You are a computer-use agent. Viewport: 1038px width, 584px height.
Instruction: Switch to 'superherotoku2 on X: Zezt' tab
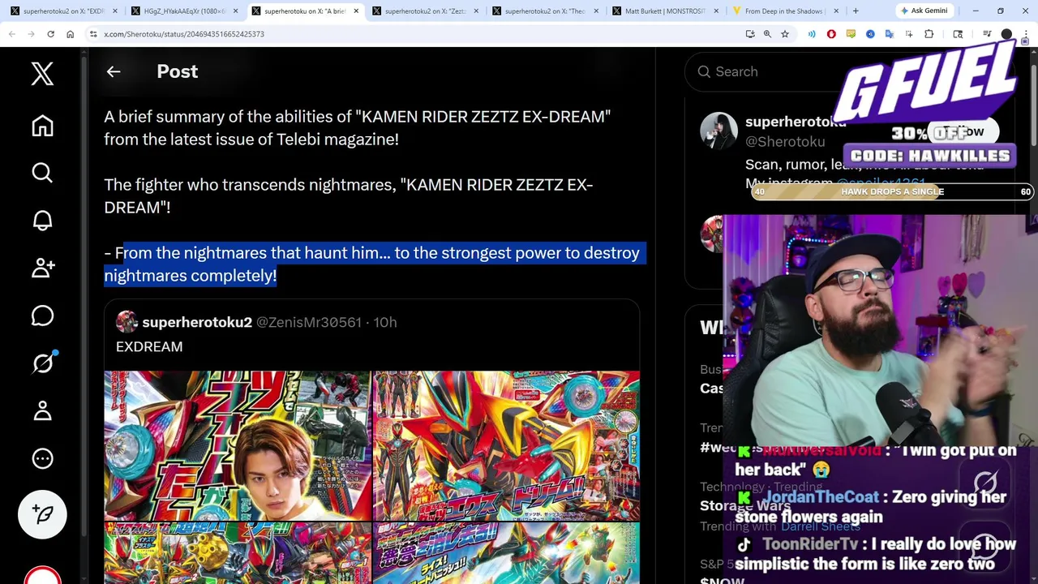tap(425, 11)
